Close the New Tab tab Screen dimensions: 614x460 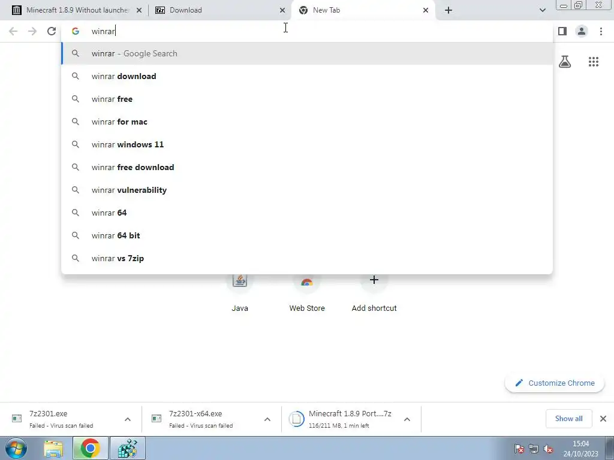pyautogui.click(x=426, y=11)
